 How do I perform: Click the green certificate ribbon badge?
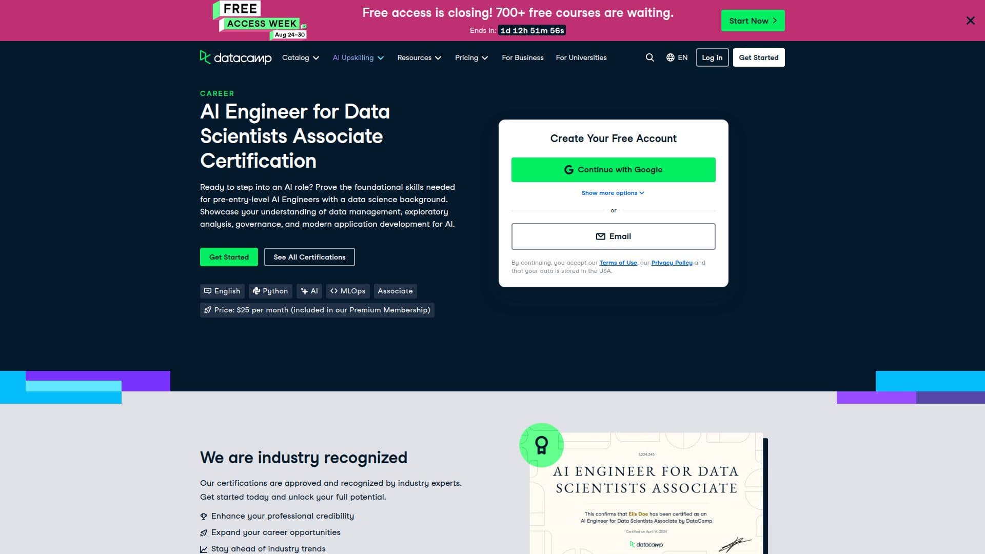(x=541, y=445)
